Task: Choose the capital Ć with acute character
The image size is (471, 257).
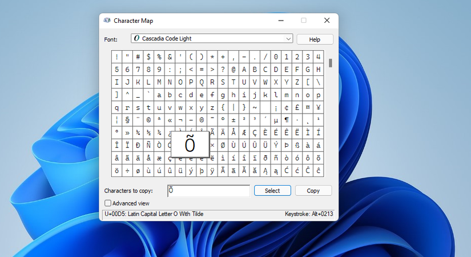Action: pos(287,170)
